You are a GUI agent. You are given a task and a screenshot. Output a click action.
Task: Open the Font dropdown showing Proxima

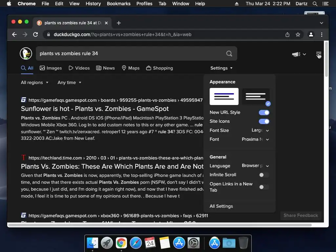coord(255,139)
